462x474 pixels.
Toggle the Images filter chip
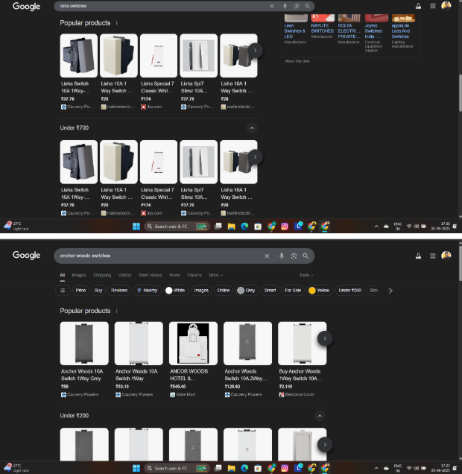201,291
